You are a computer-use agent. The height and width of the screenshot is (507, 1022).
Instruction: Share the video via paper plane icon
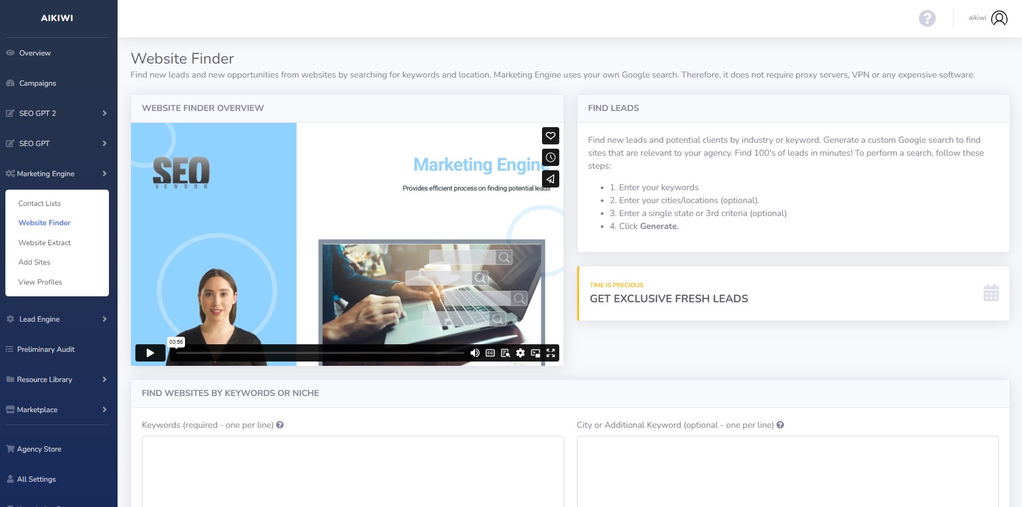(x=551, y=179)
